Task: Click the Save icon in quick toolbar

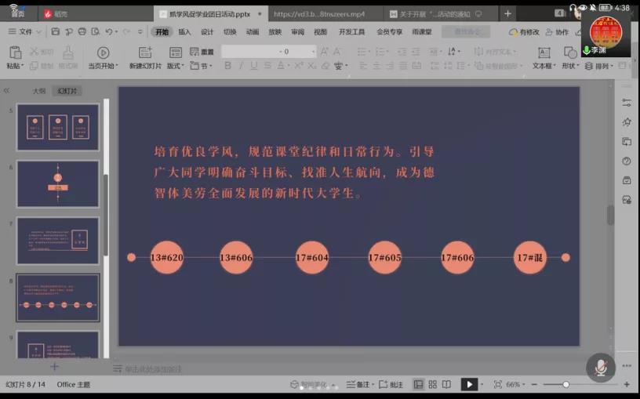Action: coord(55,32)
